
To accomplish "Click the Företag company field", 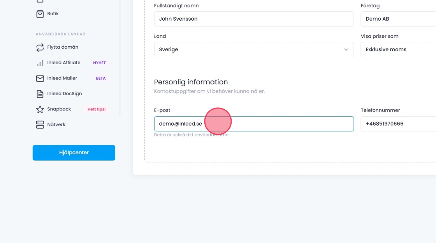I will click(x=398, y=19).
